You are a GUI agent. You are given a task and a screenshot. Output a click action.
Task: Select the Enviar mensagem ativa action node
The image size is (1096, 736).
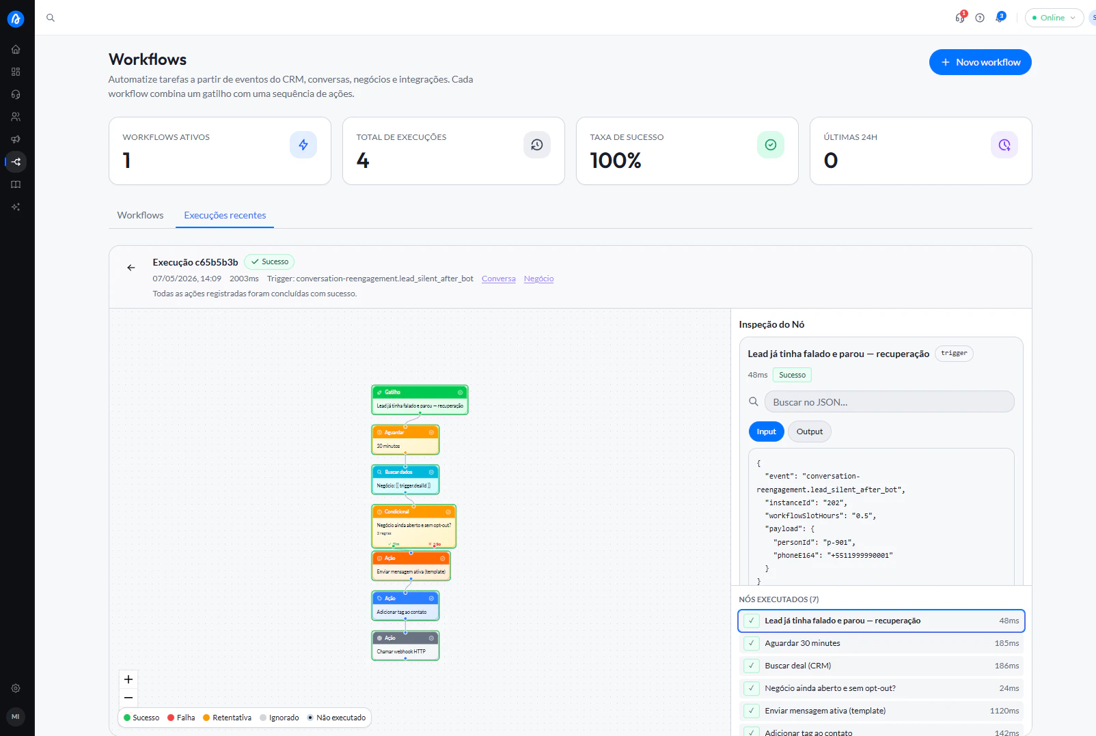coord(411,566)
